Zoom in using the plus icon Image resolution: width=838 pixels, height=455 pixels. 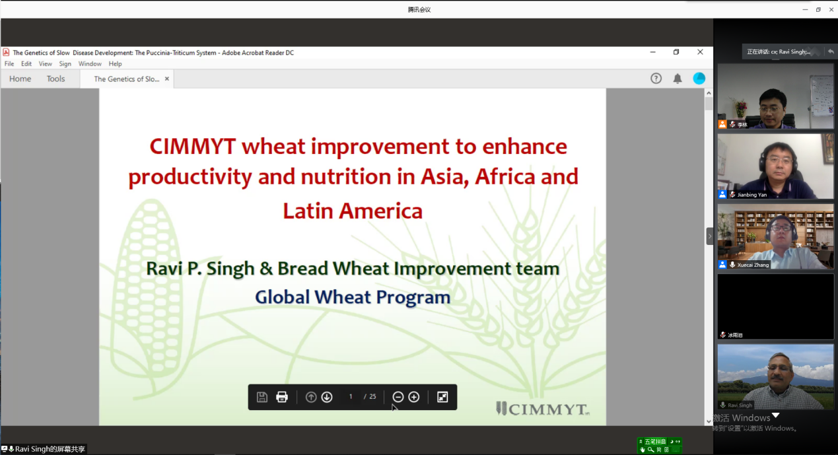pos(414,397)
